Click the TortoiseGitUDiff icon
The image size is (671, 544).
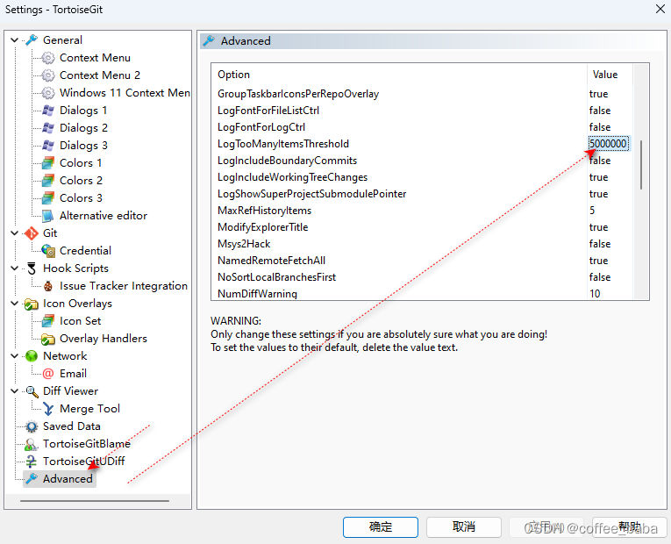click(x=32, y=462)
